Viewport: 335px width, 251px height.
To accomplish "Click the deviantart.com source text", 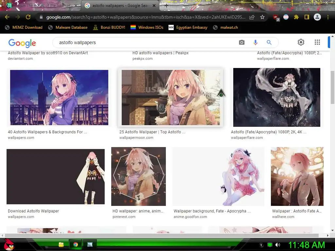I will (20, 59).
